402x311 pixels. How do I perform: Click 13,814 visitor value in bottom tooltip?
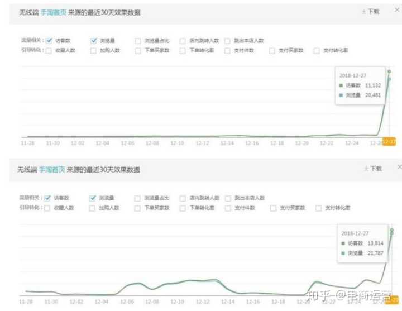coord(376,243)
